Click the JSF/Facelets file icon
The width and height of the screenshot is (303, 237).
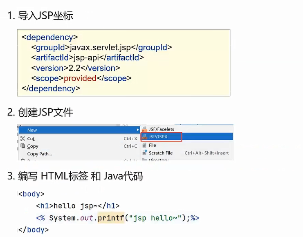point(144,129)
